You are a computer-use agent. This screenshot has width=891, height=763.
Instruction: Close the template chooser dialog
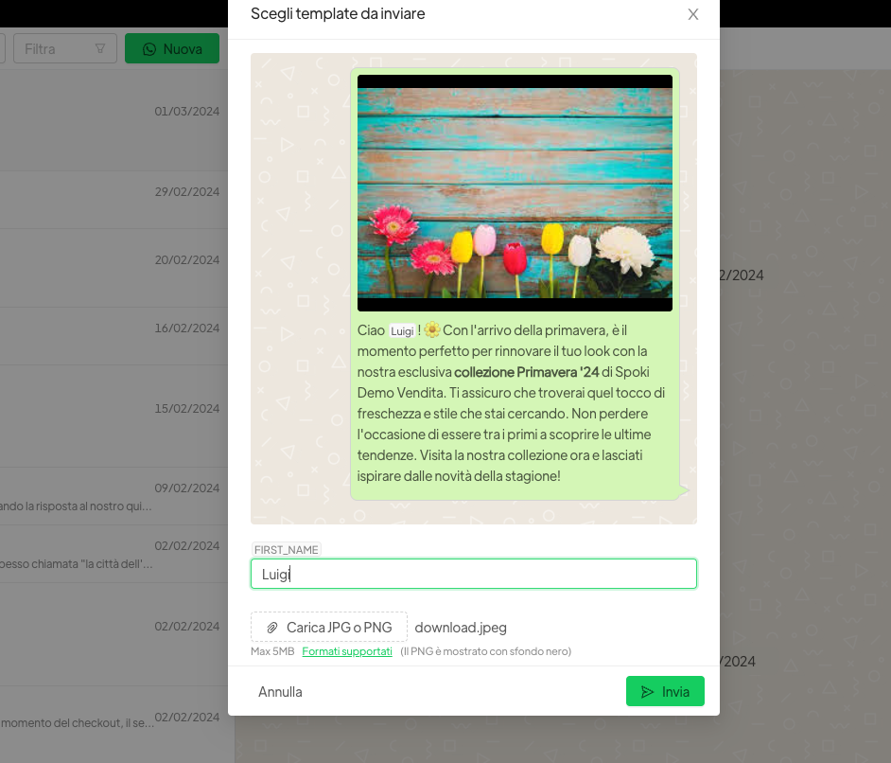tap(693, 14)
